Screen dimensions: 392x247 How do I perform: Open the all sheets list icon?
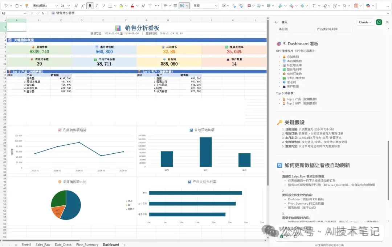pyautogui.click(x=16, y=245)
